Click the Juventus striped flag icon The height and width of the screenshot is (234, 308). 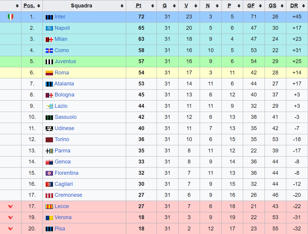(49, 62)
